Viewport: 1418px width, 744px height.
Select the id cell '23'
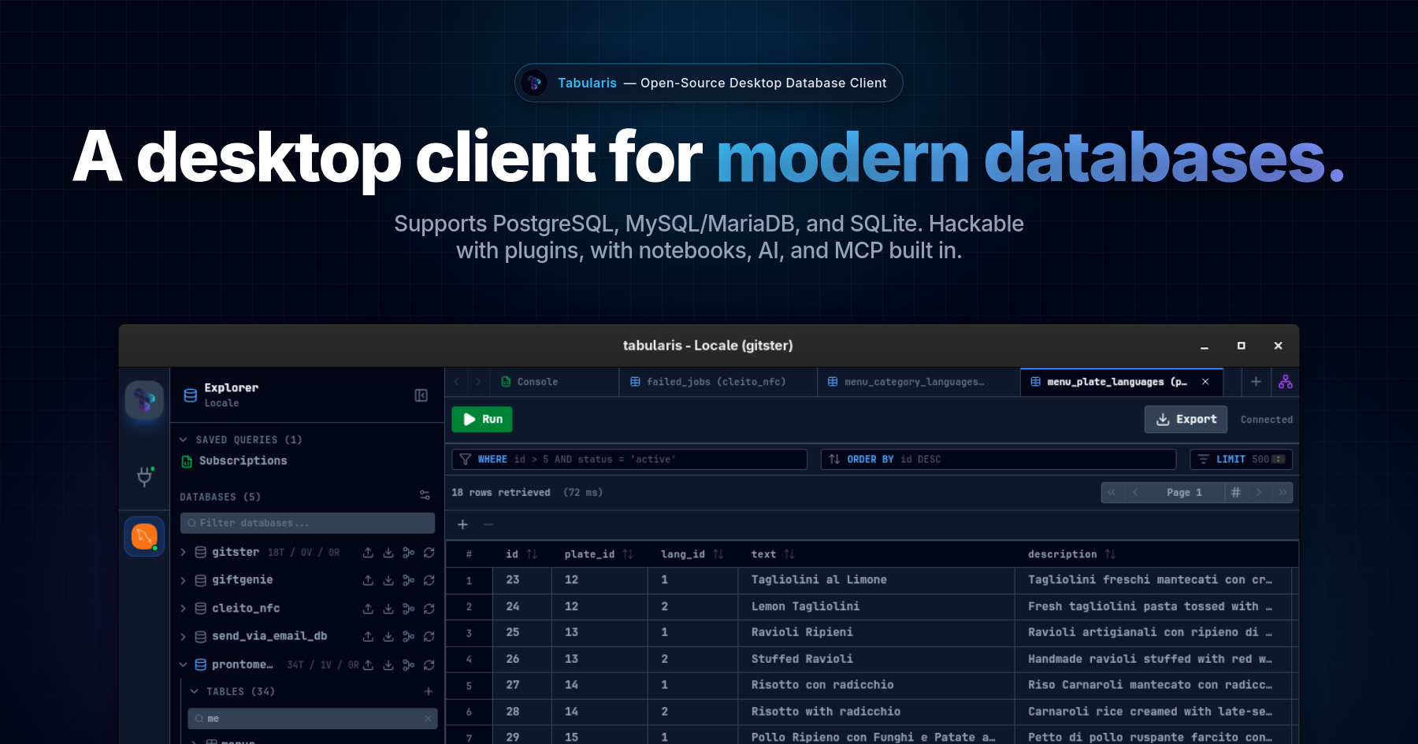(522, 580)
